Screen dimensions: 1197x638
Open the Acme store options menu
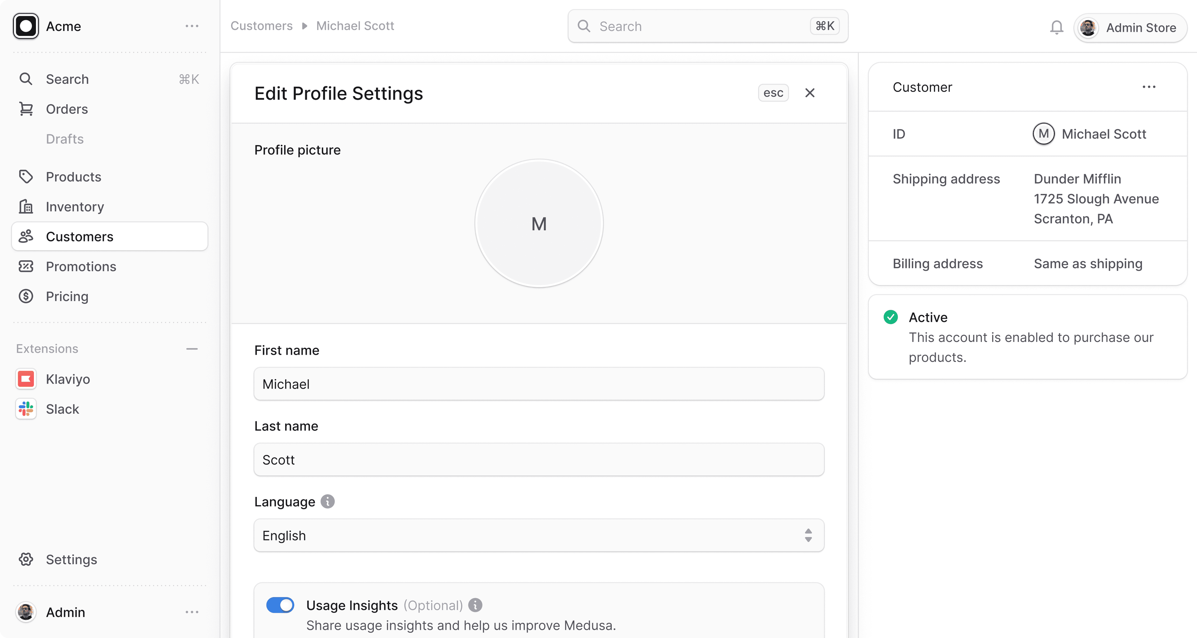point(192,27)
